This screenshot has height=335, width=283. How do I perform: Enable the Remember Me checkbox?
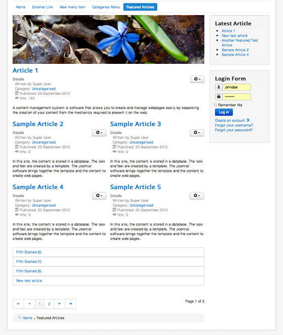[215, 105]
